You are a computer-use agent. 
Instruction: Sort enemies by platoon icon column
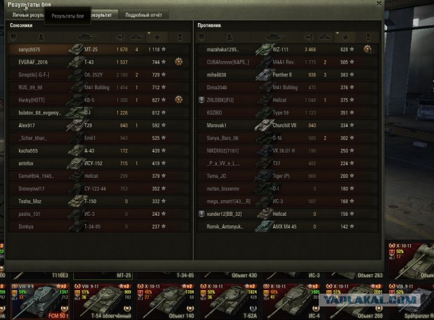coord(201,37)
